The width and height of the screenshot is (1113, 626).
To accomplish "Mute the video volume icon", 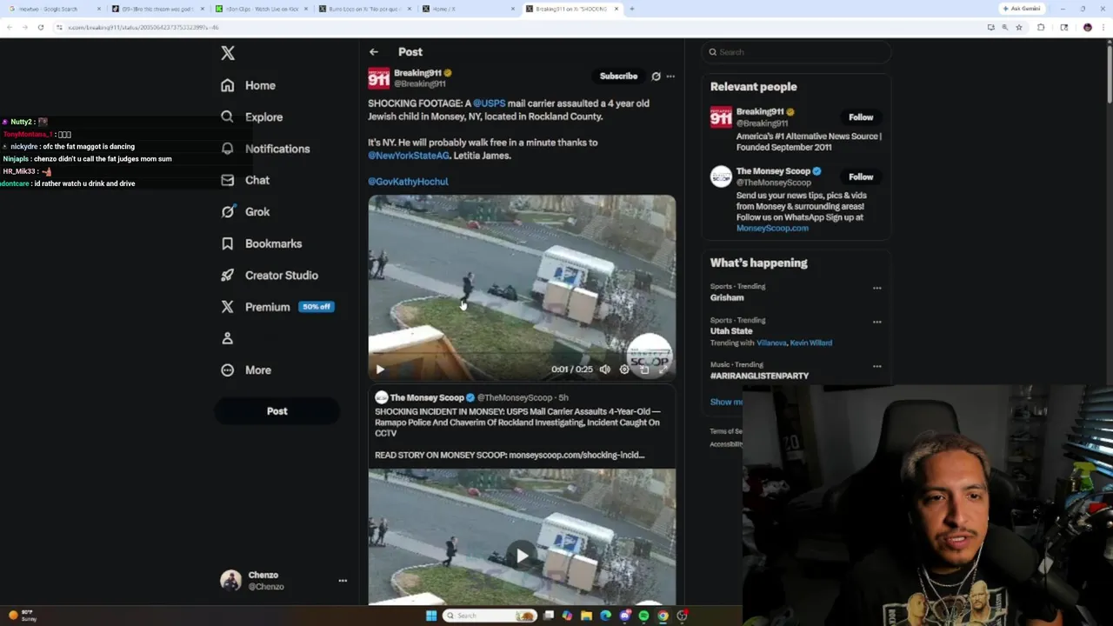I will coord(605,370).
